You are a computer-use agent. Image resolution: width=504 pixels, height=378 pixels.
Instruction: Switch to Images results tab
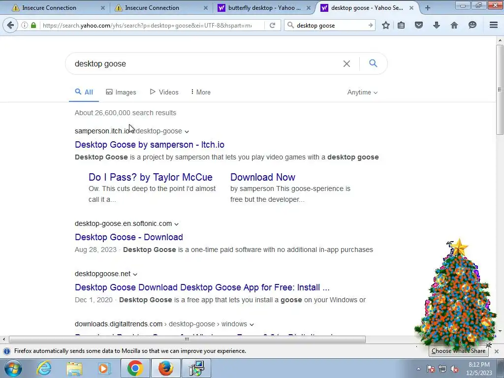(121, 92)
